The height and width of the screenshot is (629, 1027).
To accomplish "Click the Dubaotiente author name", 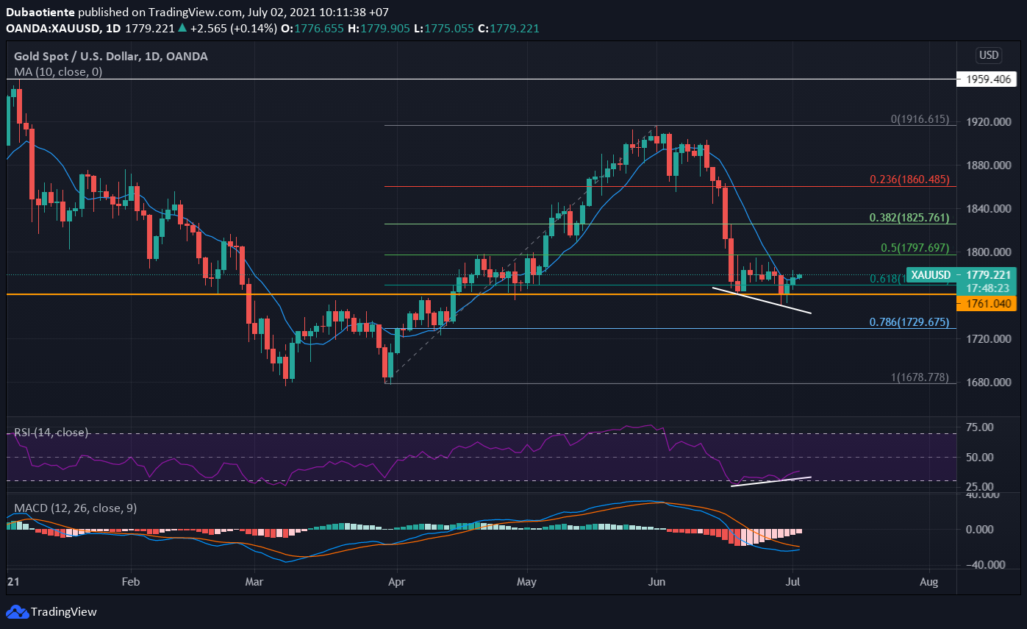I will tap(40, 13).
